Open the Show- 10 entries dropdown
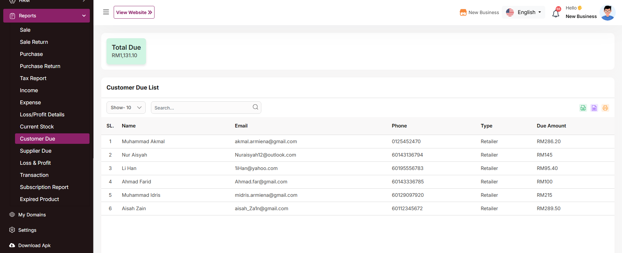The height and width of the screenshot is (253, 622). click(x=126, y=108)
